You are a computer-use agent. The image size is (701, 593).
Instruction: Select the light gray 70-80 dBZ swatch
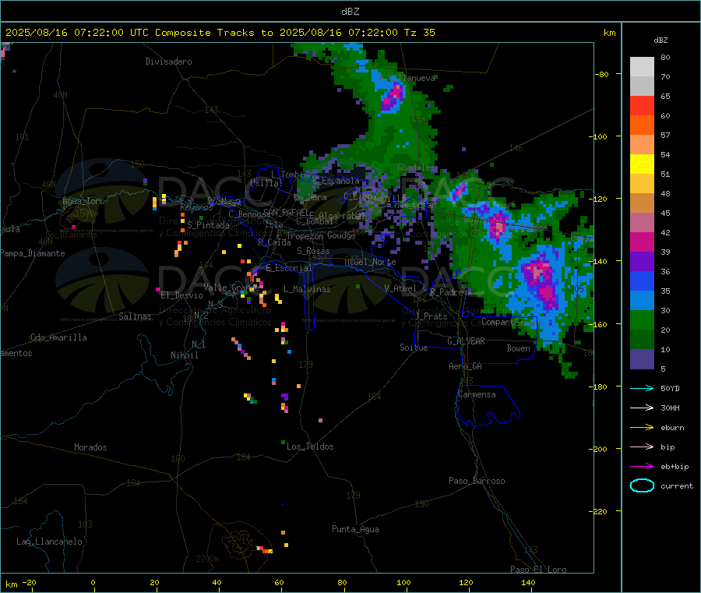(642, 67)
